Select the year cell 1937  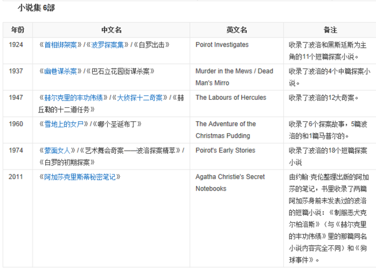16,72
